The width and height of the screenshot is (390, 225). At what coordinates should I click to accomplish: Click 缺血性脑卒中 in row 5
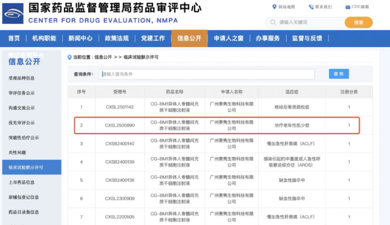292,180
